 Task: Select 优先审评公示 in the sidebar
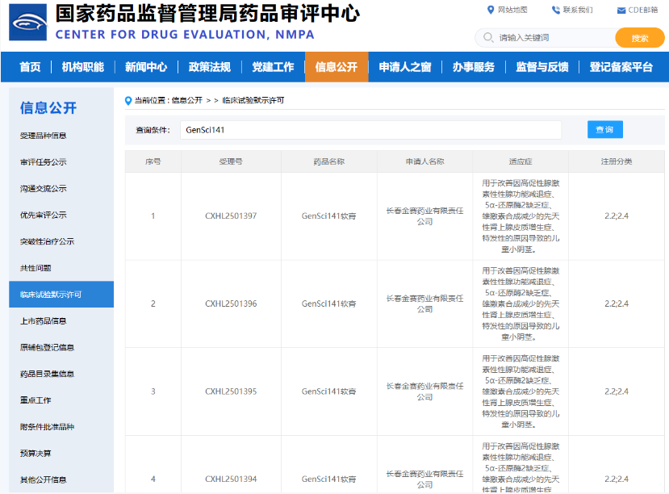[43, 215]
